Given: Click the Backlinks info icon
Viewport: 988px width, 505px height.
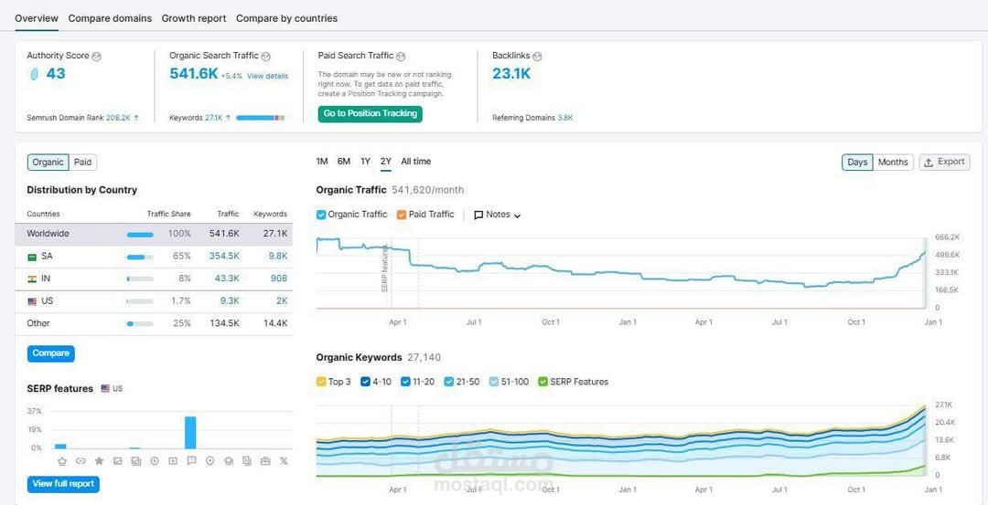Looking at the screenshot, I should (537, 57).
